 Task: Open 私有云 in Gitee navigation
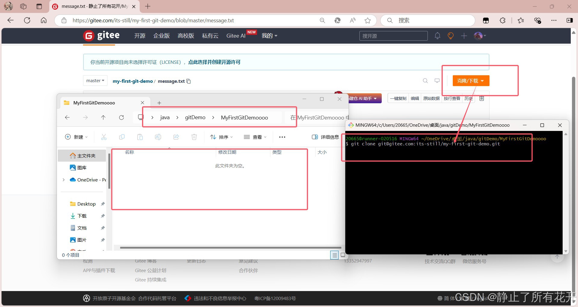point(210,36)
